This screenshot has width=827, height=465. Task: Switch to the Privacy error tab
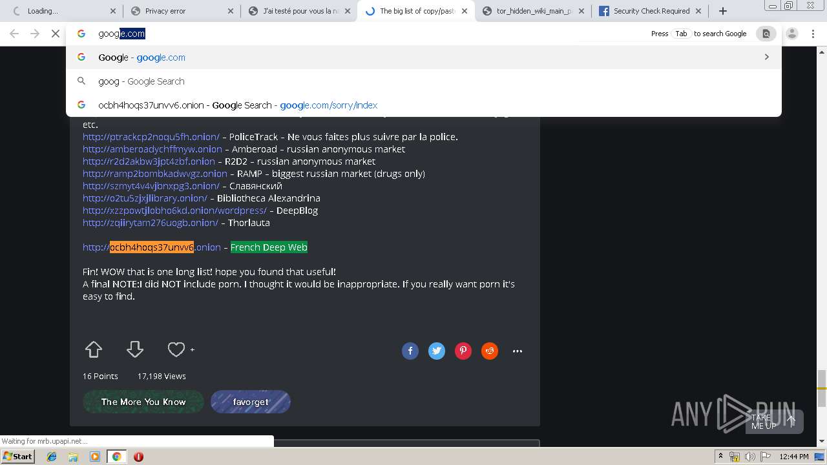[181, 11]
